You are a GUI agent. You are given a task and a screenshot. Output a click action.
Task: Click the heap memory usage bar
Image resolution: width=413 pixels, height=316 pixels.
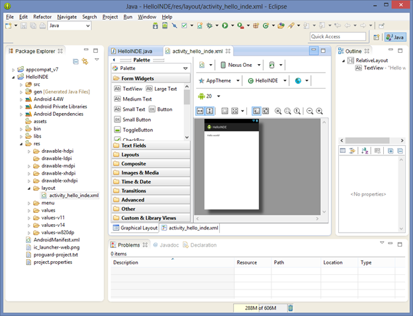pos(259,307)
